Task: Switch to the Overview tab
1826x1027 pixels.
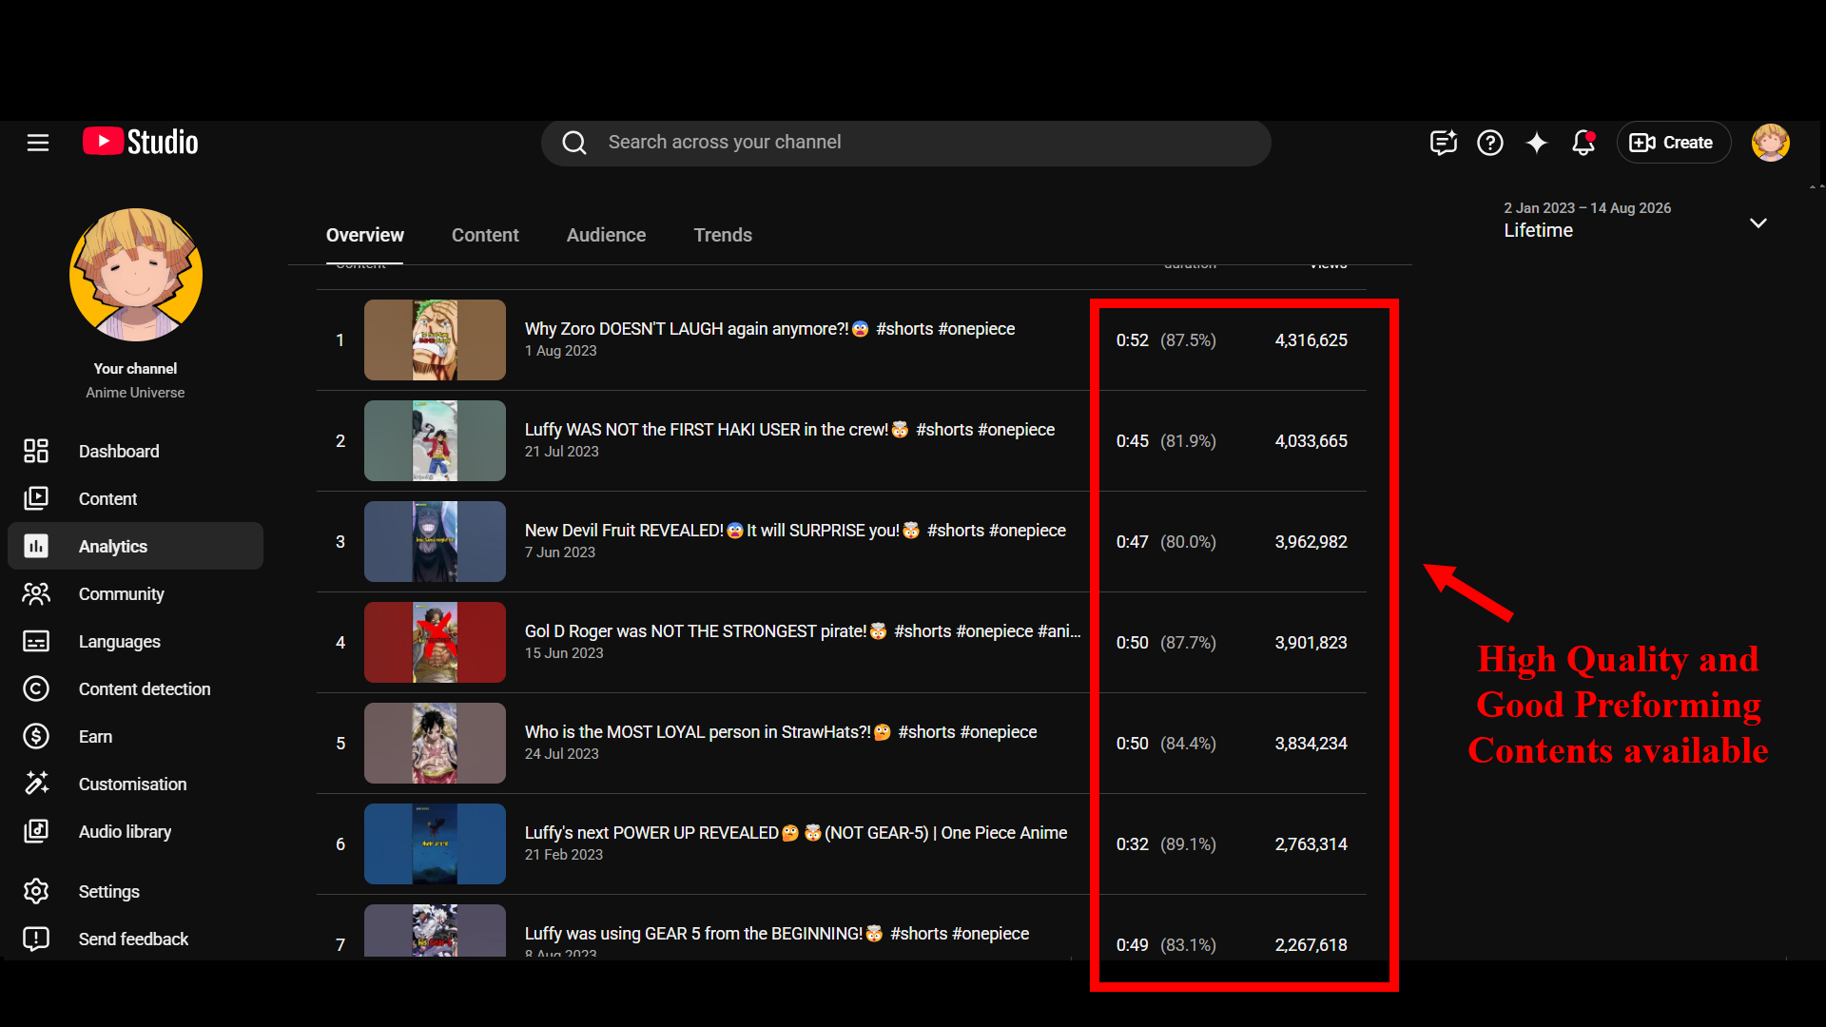Action: (365, 235)
